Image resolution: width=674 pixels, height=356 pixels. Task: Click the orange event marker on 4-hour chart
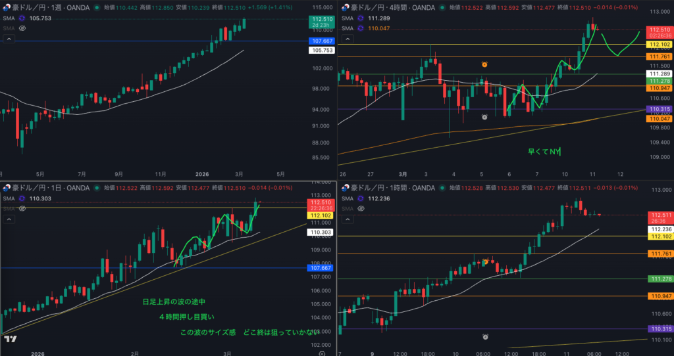click(x=484, y=64)
